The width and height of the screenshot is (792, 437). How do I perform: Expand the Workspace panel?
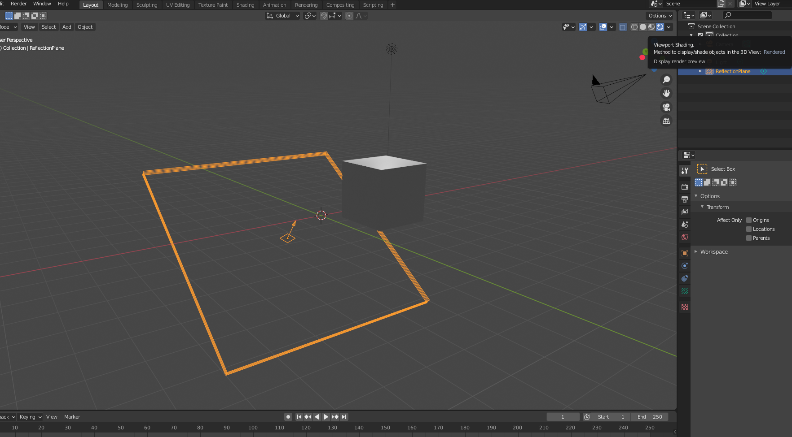696,251
